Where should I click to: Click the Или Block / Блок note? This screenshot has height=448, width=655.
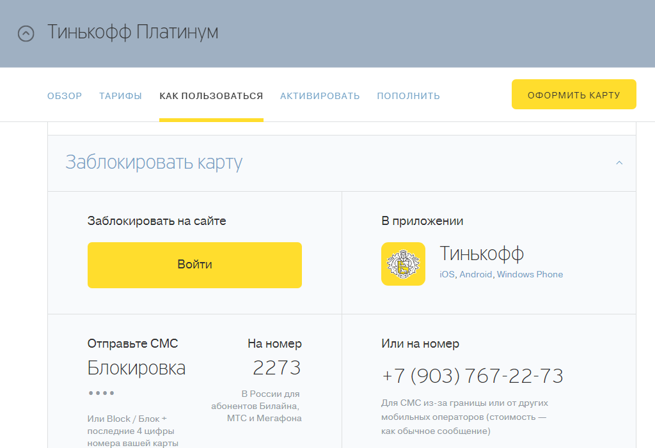pos(133,431)
